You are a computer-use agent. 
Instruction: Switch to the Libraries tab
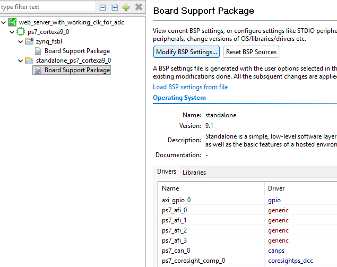(194, 172)
